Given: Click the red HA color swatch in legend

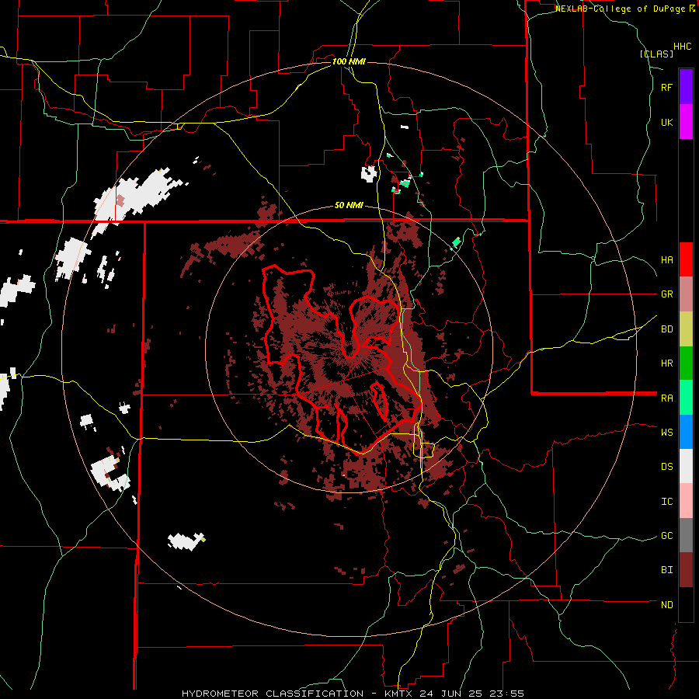Looking at the screenshot, I should coord(686,259).
